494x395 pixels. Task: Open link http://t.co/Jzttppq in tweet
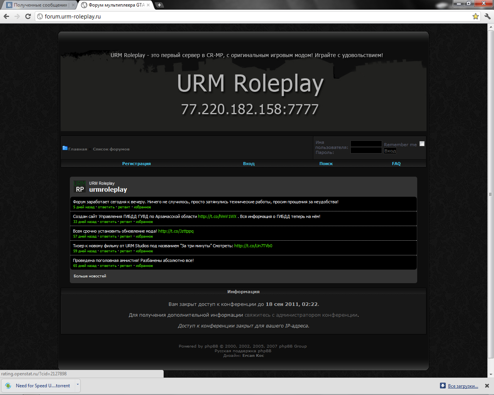tap(176, 231)
